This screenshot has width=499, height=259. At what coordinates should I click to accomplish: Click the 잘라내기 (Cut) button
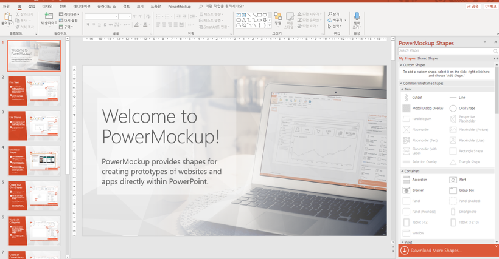[x=24, y=15]
